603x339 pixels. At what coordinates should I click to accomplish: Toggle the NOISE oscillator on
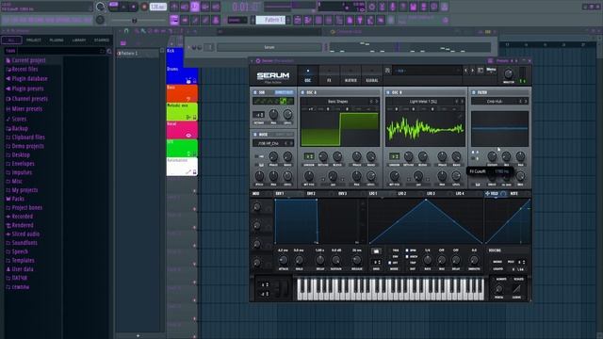pos(255,135)
